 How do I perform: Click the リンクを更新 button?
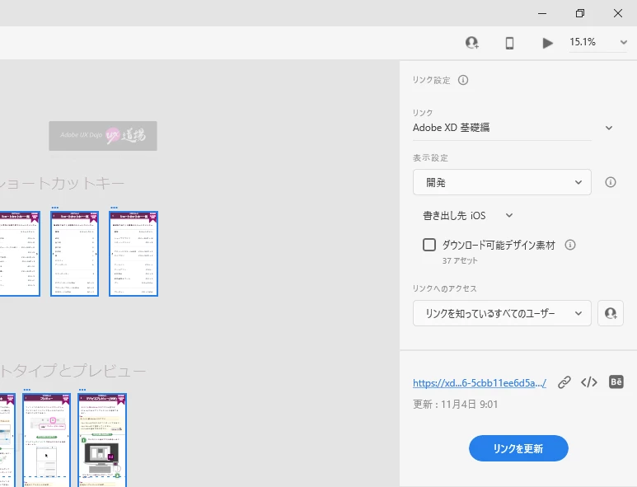[x=518, y=448]
